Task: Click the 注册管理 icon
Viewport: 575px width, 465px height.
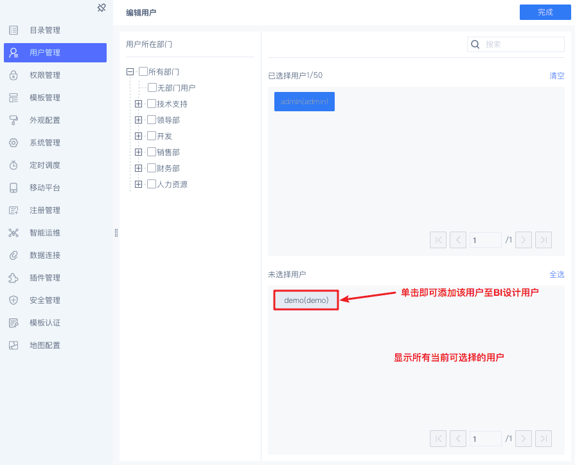Action: (x=13, y=210)
